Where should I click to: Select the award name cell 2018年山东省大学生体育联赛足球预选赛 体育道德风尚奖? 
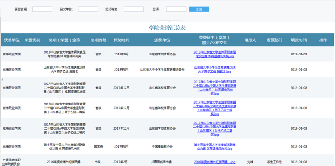pos(64,54)
